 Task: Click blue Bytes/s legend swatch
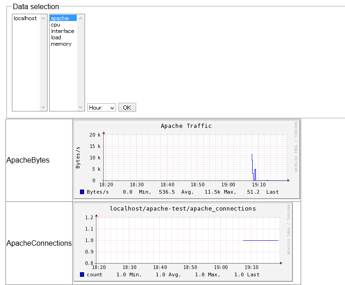(x=82, y=192)
